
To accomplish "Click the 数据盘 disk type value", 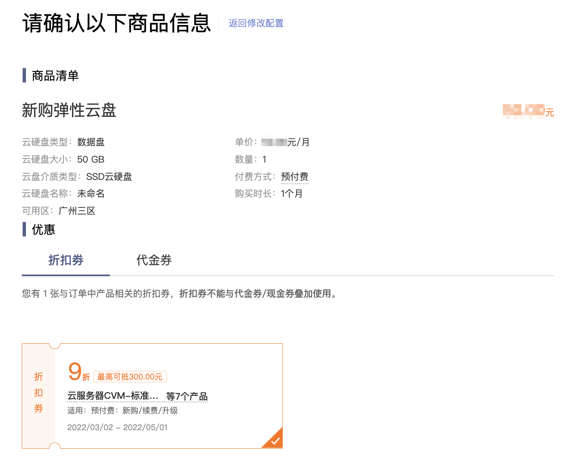I will 91,142.
